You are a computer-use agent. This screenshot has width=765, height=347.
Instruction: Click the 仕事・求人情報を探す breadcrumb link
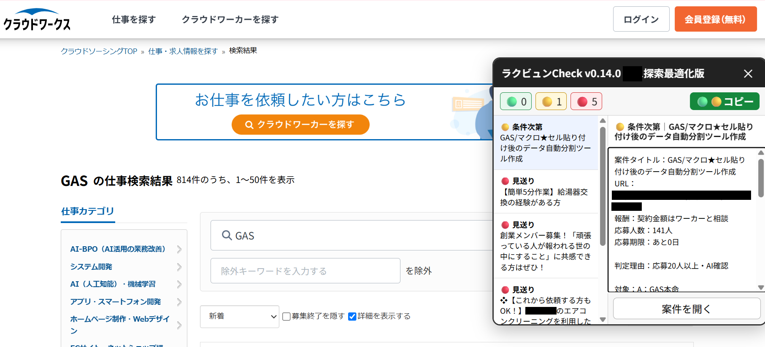(183, 51)
